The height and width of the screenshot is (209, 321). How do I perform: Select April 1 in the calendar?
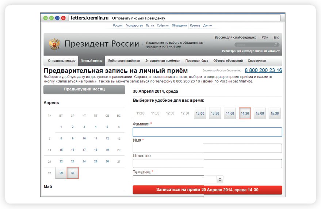pos(61,127)
